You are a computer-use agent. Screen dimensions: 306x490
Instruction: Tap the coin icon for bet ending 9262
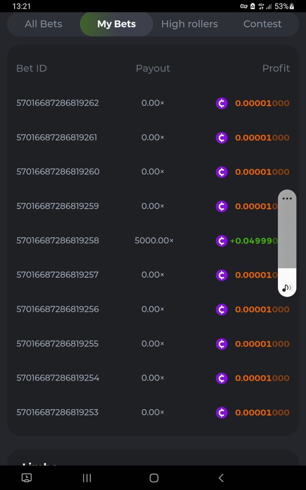point(222,103)
